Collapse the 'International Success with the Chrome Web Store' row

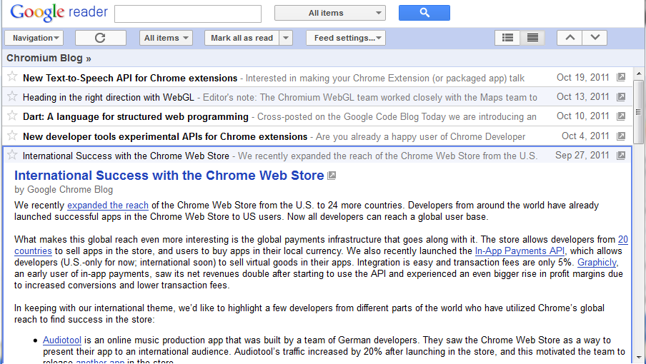[317, 156]
